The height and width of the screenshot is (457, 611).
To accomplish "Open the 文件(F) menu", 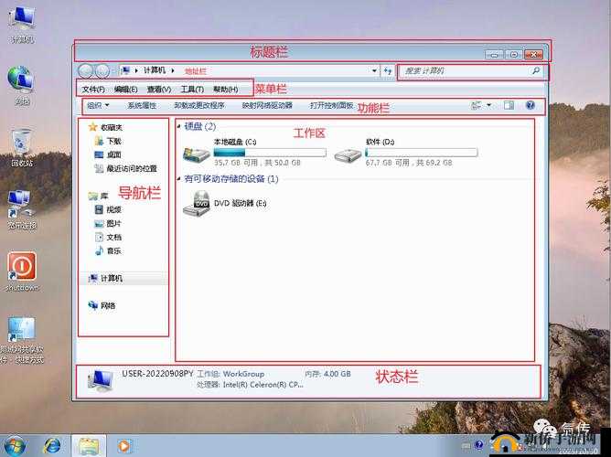I will [93, 90].
